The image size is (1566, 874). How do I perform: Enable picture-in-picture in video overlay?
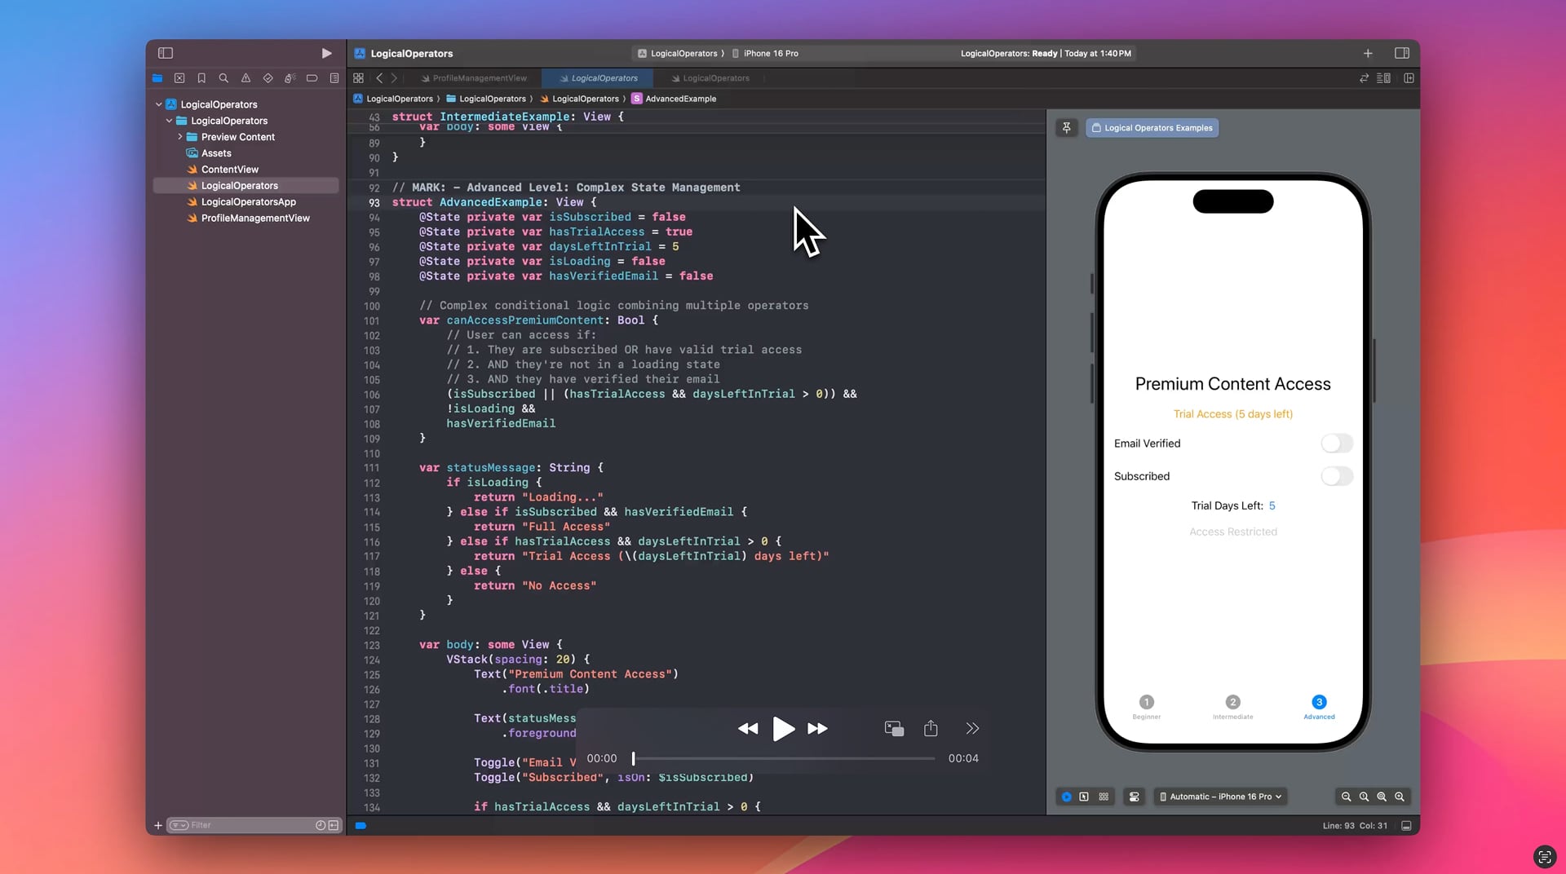tap(894, 729)
